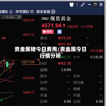Click the XAU 现货黄金 instrument title
The height and width of the screenshot is (106, 106).
click(56, 19)
